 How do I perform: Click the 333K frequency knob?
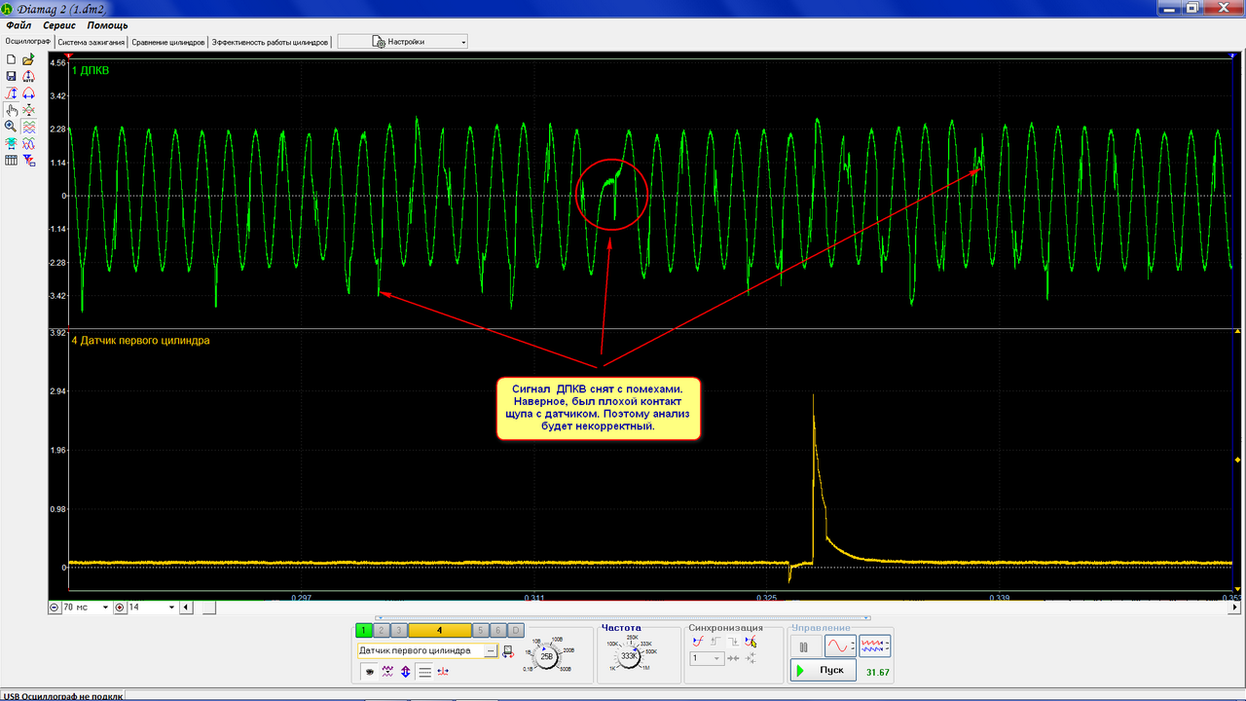coord(628,656)
